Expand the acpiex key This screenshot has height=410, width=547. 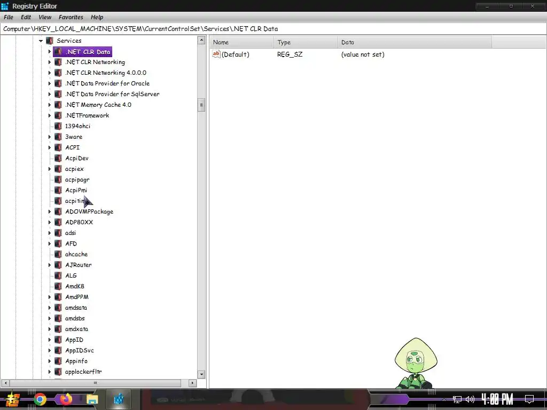pyautogui.click(x=50, y=169)
